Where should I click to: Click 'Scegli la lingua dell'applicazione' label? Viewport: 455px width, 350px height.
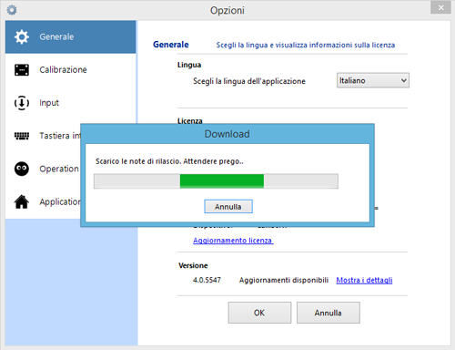249,81
